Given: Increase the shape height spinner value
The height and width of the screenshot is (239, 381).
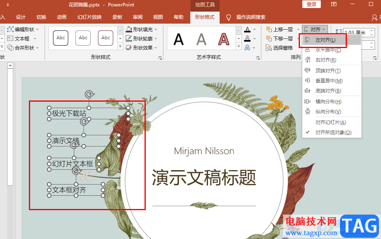Looking at the screenshot, I should pos(371,30).
